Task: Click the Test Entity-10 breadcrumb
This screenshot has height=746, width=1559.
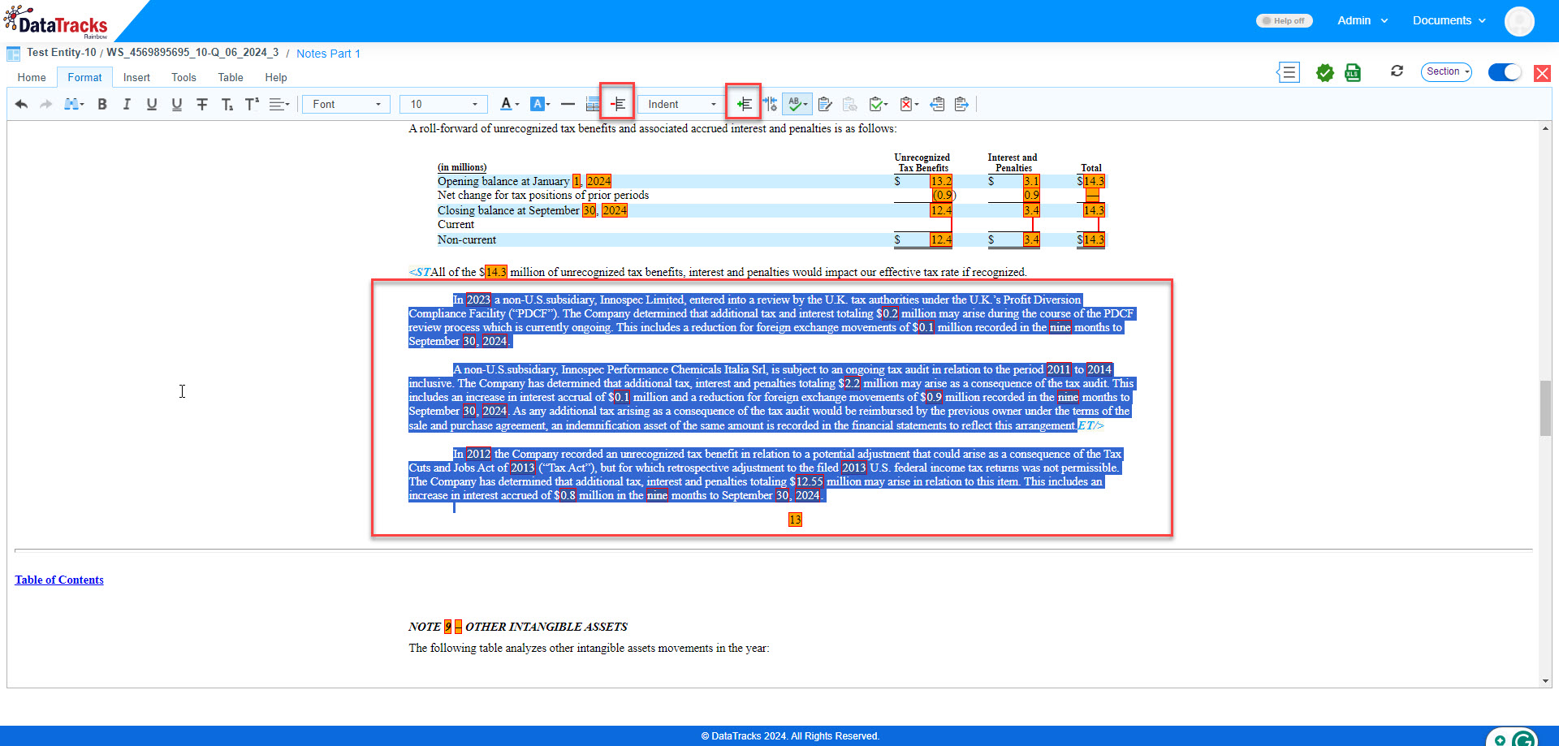Action: tap(61, 53)
